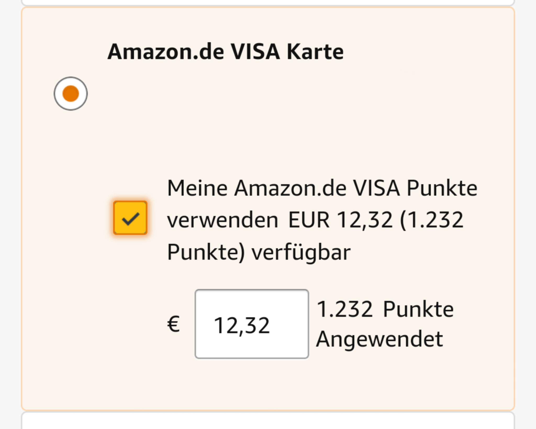Image resolution: width=536 pixels, height=429 pixels.
Task: Click the (1.232 points count in parentheses
Action: [x=432, y=220]
